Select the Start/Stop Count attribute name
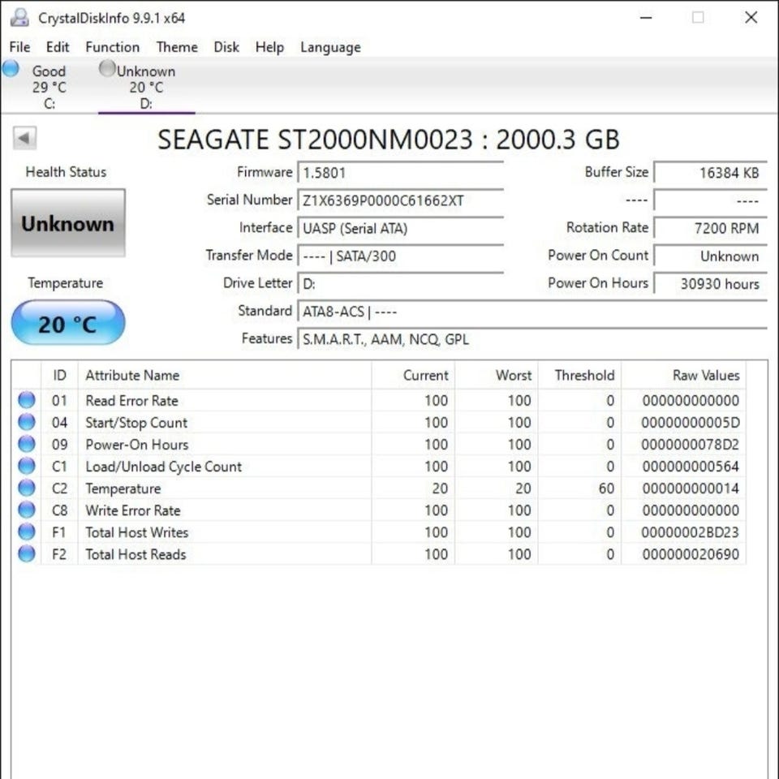 (136, 422)
